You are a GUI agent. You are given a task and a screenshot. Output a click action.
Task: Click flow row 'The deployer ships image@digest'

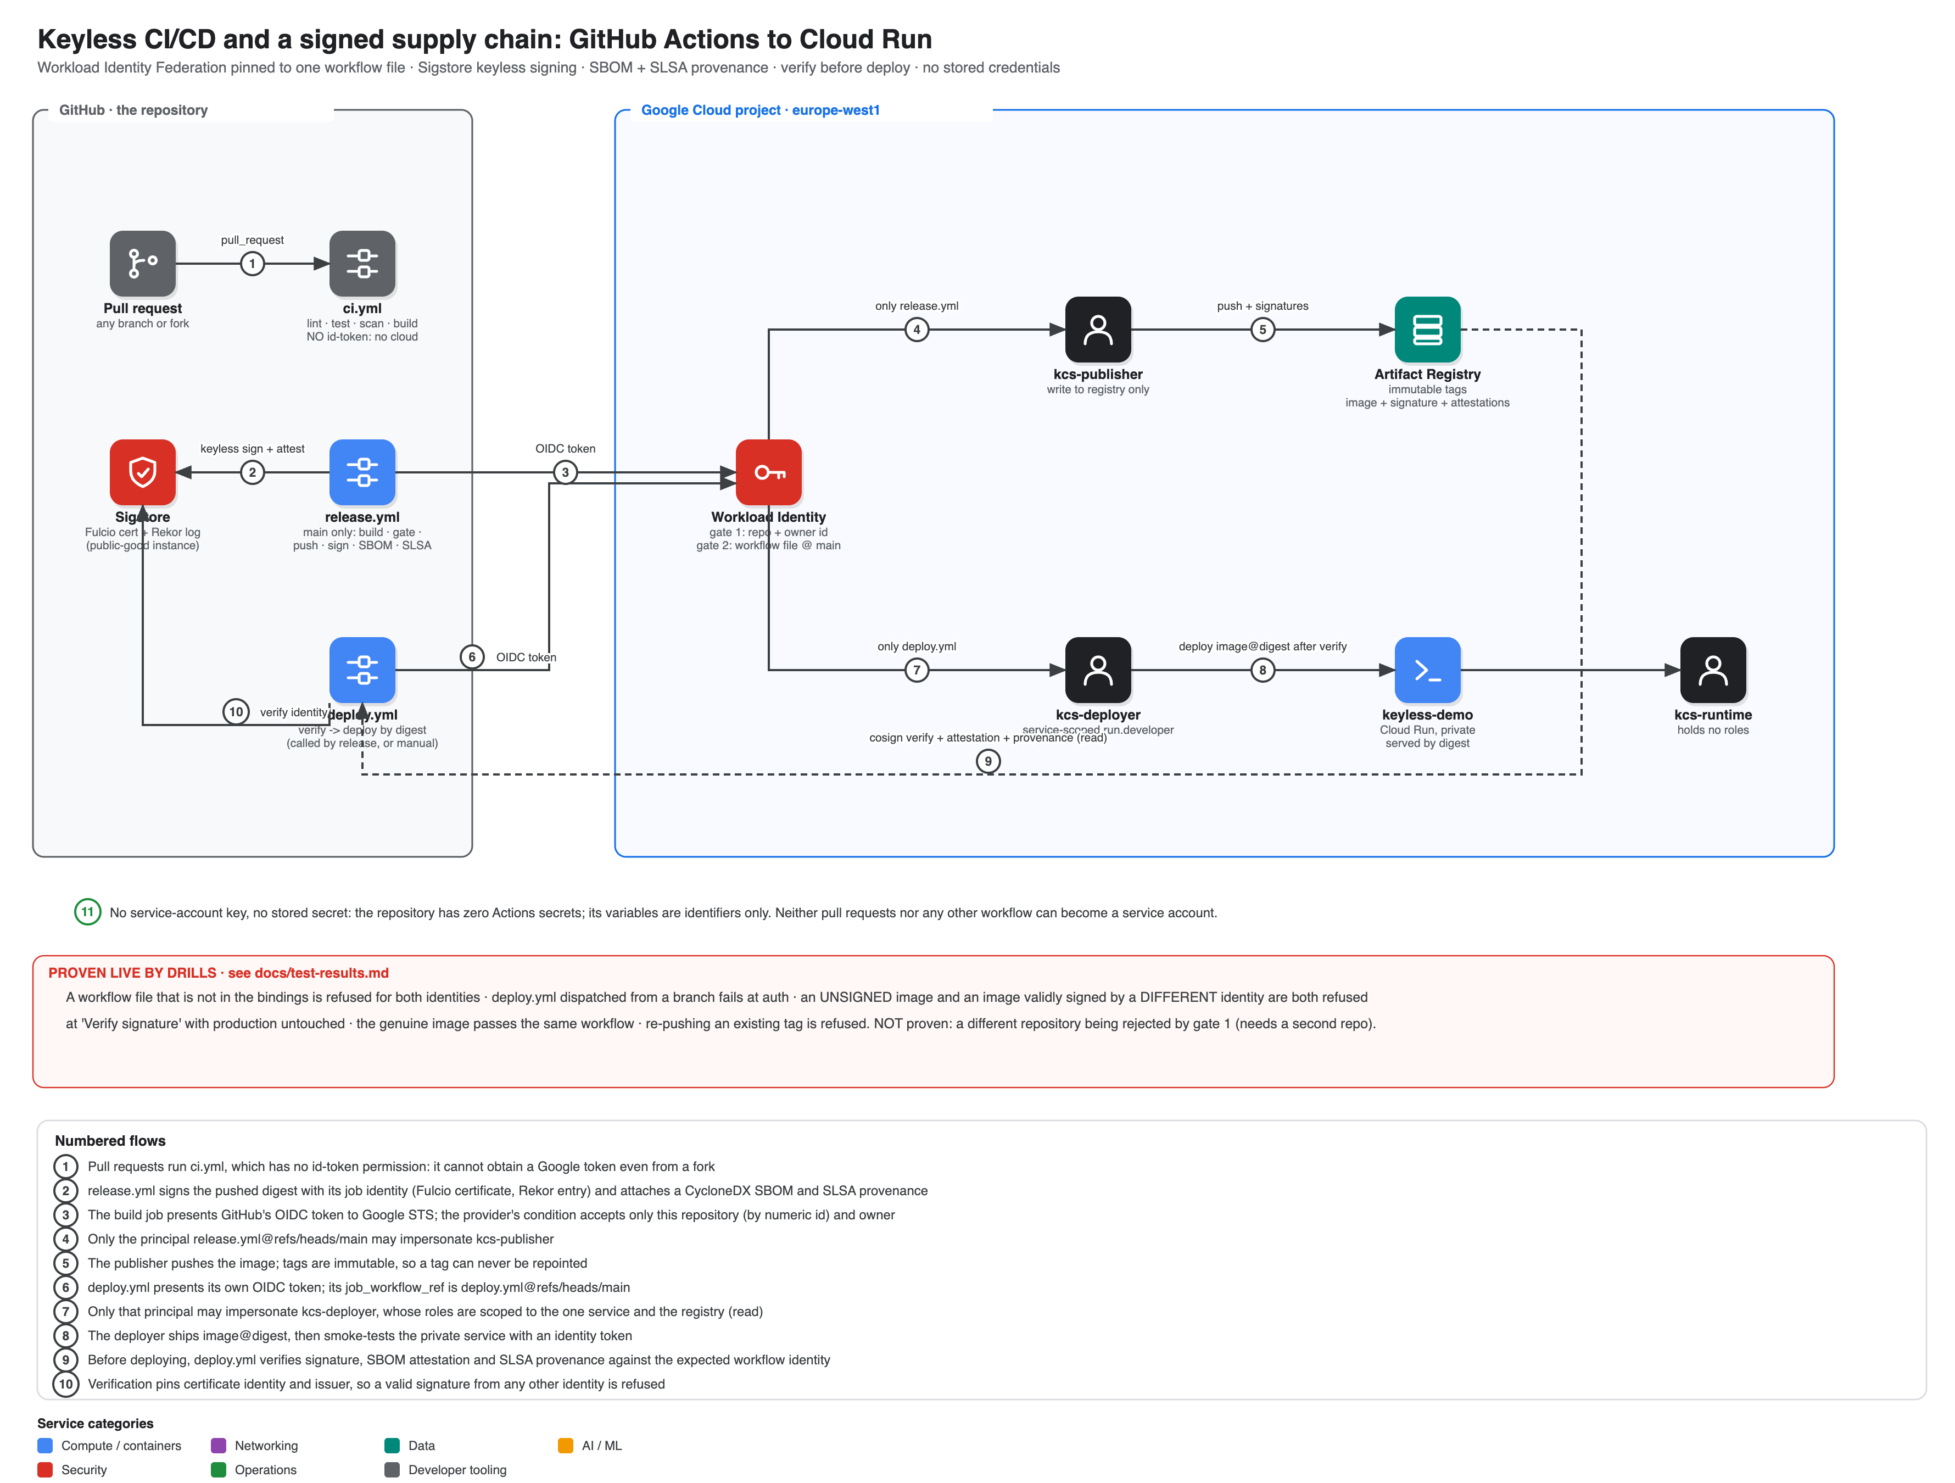coord(359,1336)
